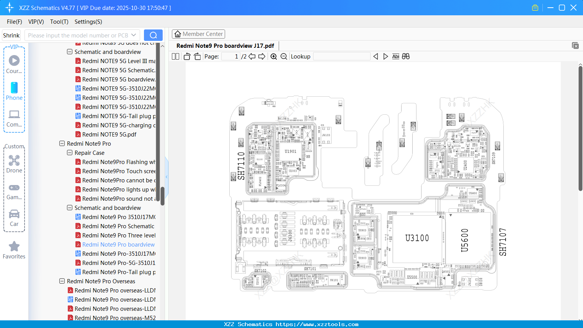The image size is (583, 328).
Task: Collapse Redmi Note9 Pro Overseas node
Action: [62, 281]
